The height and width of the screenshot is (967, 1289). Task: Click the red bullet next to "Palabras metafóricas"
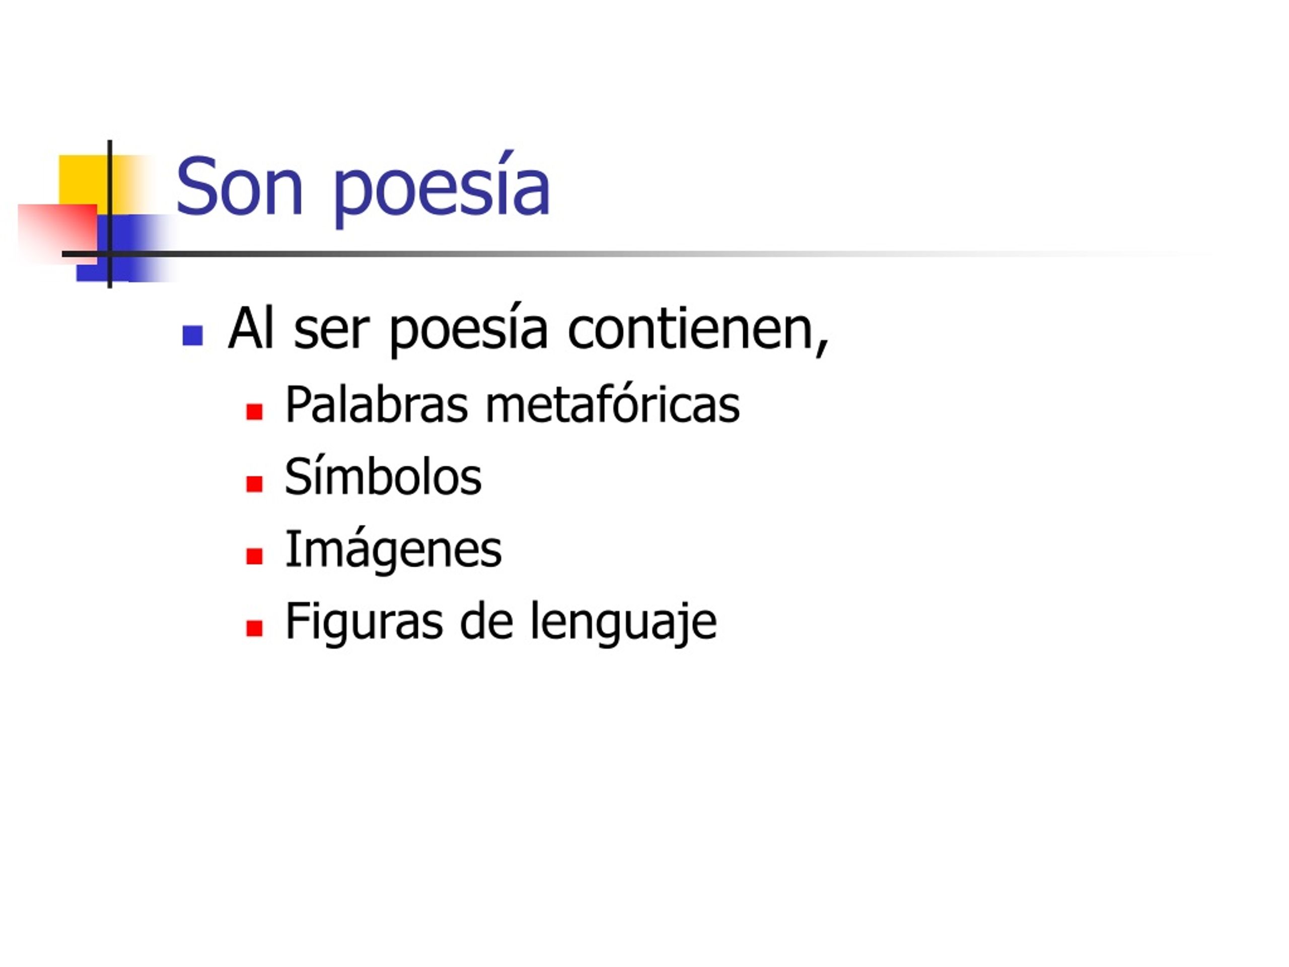click(254, 411)
